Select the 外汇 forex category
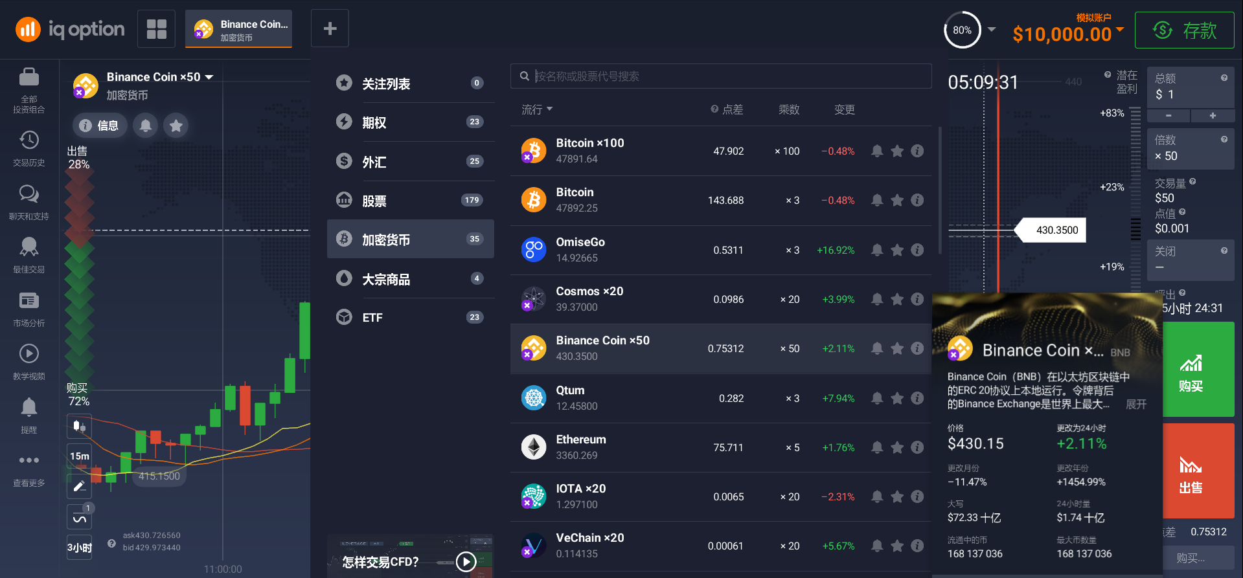1243x578 pixels. [x=411, y=161]
